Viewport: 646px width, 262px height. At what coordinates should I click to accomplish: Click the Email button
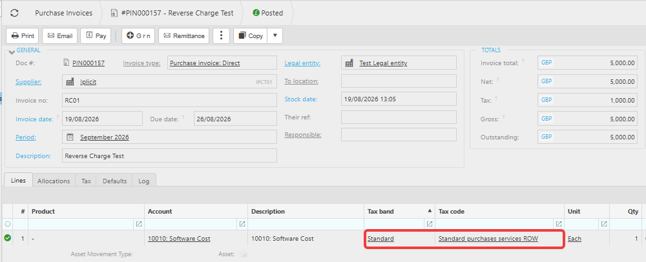coord(59,35)
